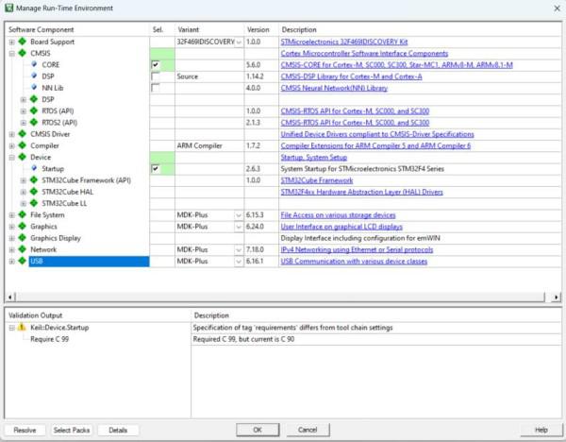Click the green diamond icon beside RTOS (API)
The width and height of the screenshot is (566, 442).
click(x=34, y=110)
